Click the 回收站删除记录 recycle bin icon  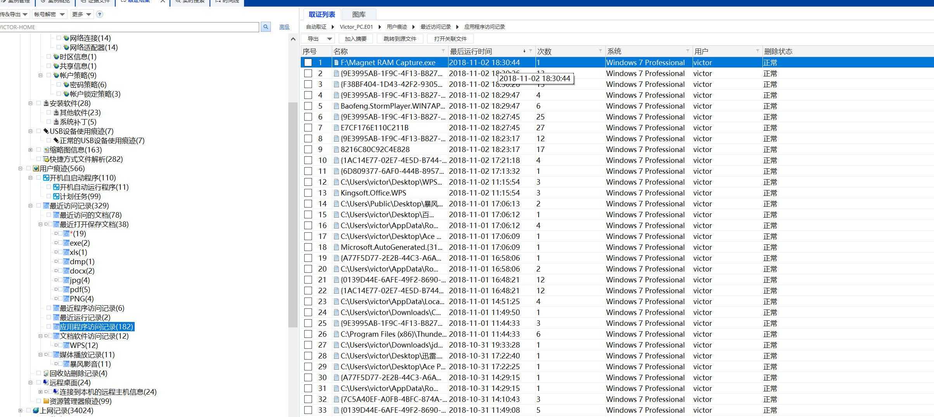pos(46,373)
